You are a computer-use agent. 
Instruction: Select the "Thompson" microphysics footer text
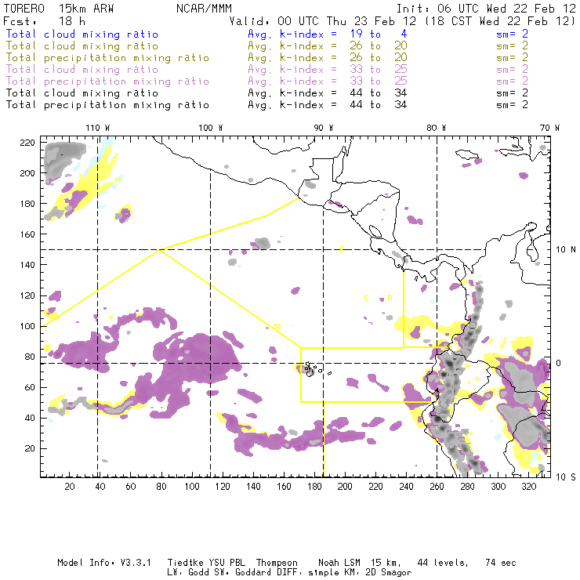point(277,563)
